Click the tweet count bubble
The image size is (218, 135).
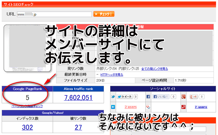136,97
